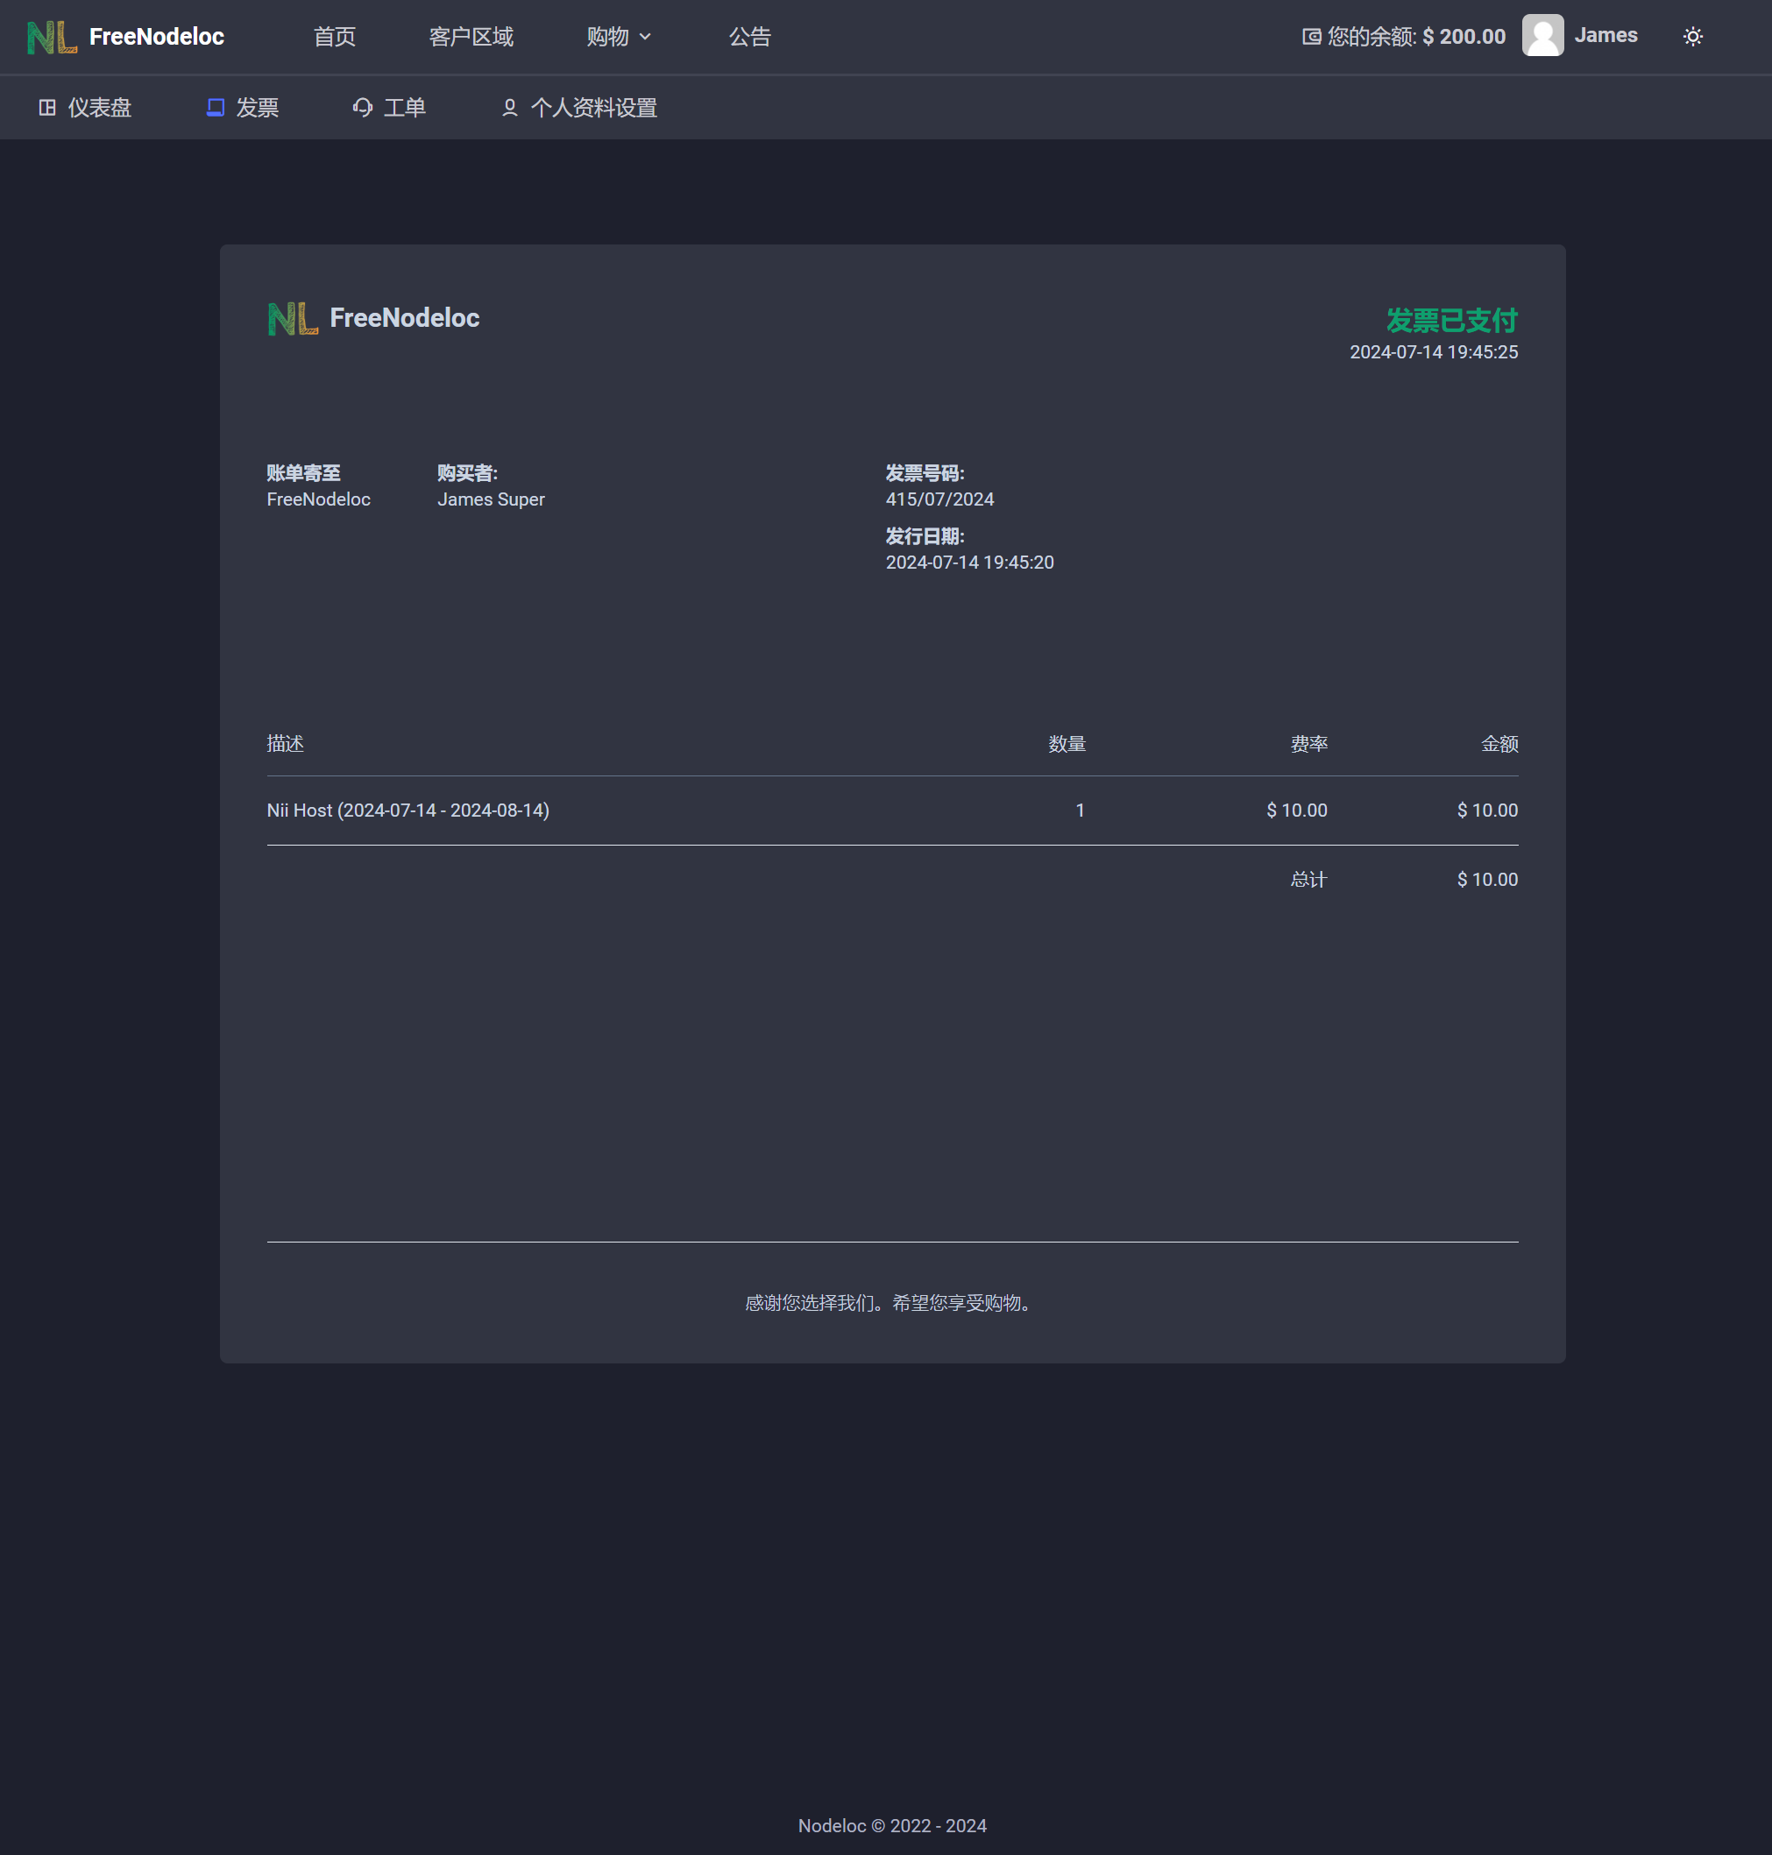Click the total amount $ 10.00
Viewport: 1772px width, 1855px height.
[1488, 881]
